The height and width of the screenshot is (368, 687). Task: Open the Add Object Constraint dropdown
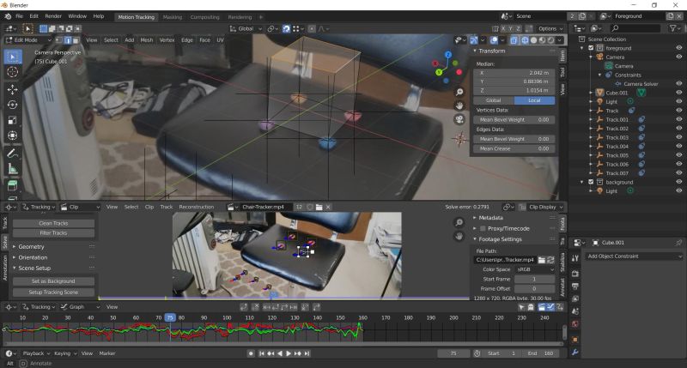click(635, 256)
